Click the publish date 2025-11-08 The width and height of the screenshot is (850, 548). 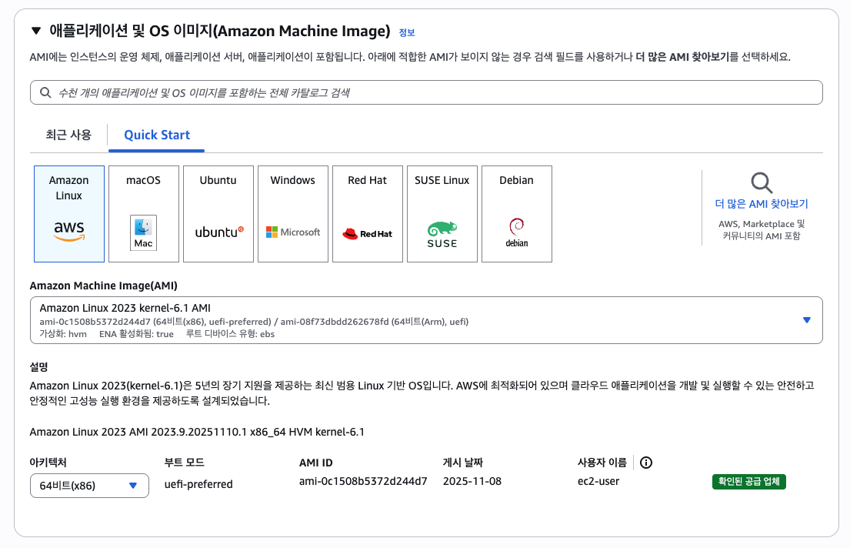point(472,481)
